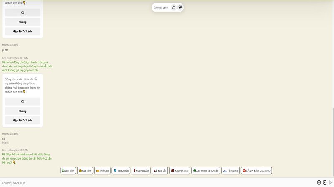The image size is (334, 187).
Task: Open the CẢNH BÁO GIẢ MẠO warning
Action: (256, 171)
